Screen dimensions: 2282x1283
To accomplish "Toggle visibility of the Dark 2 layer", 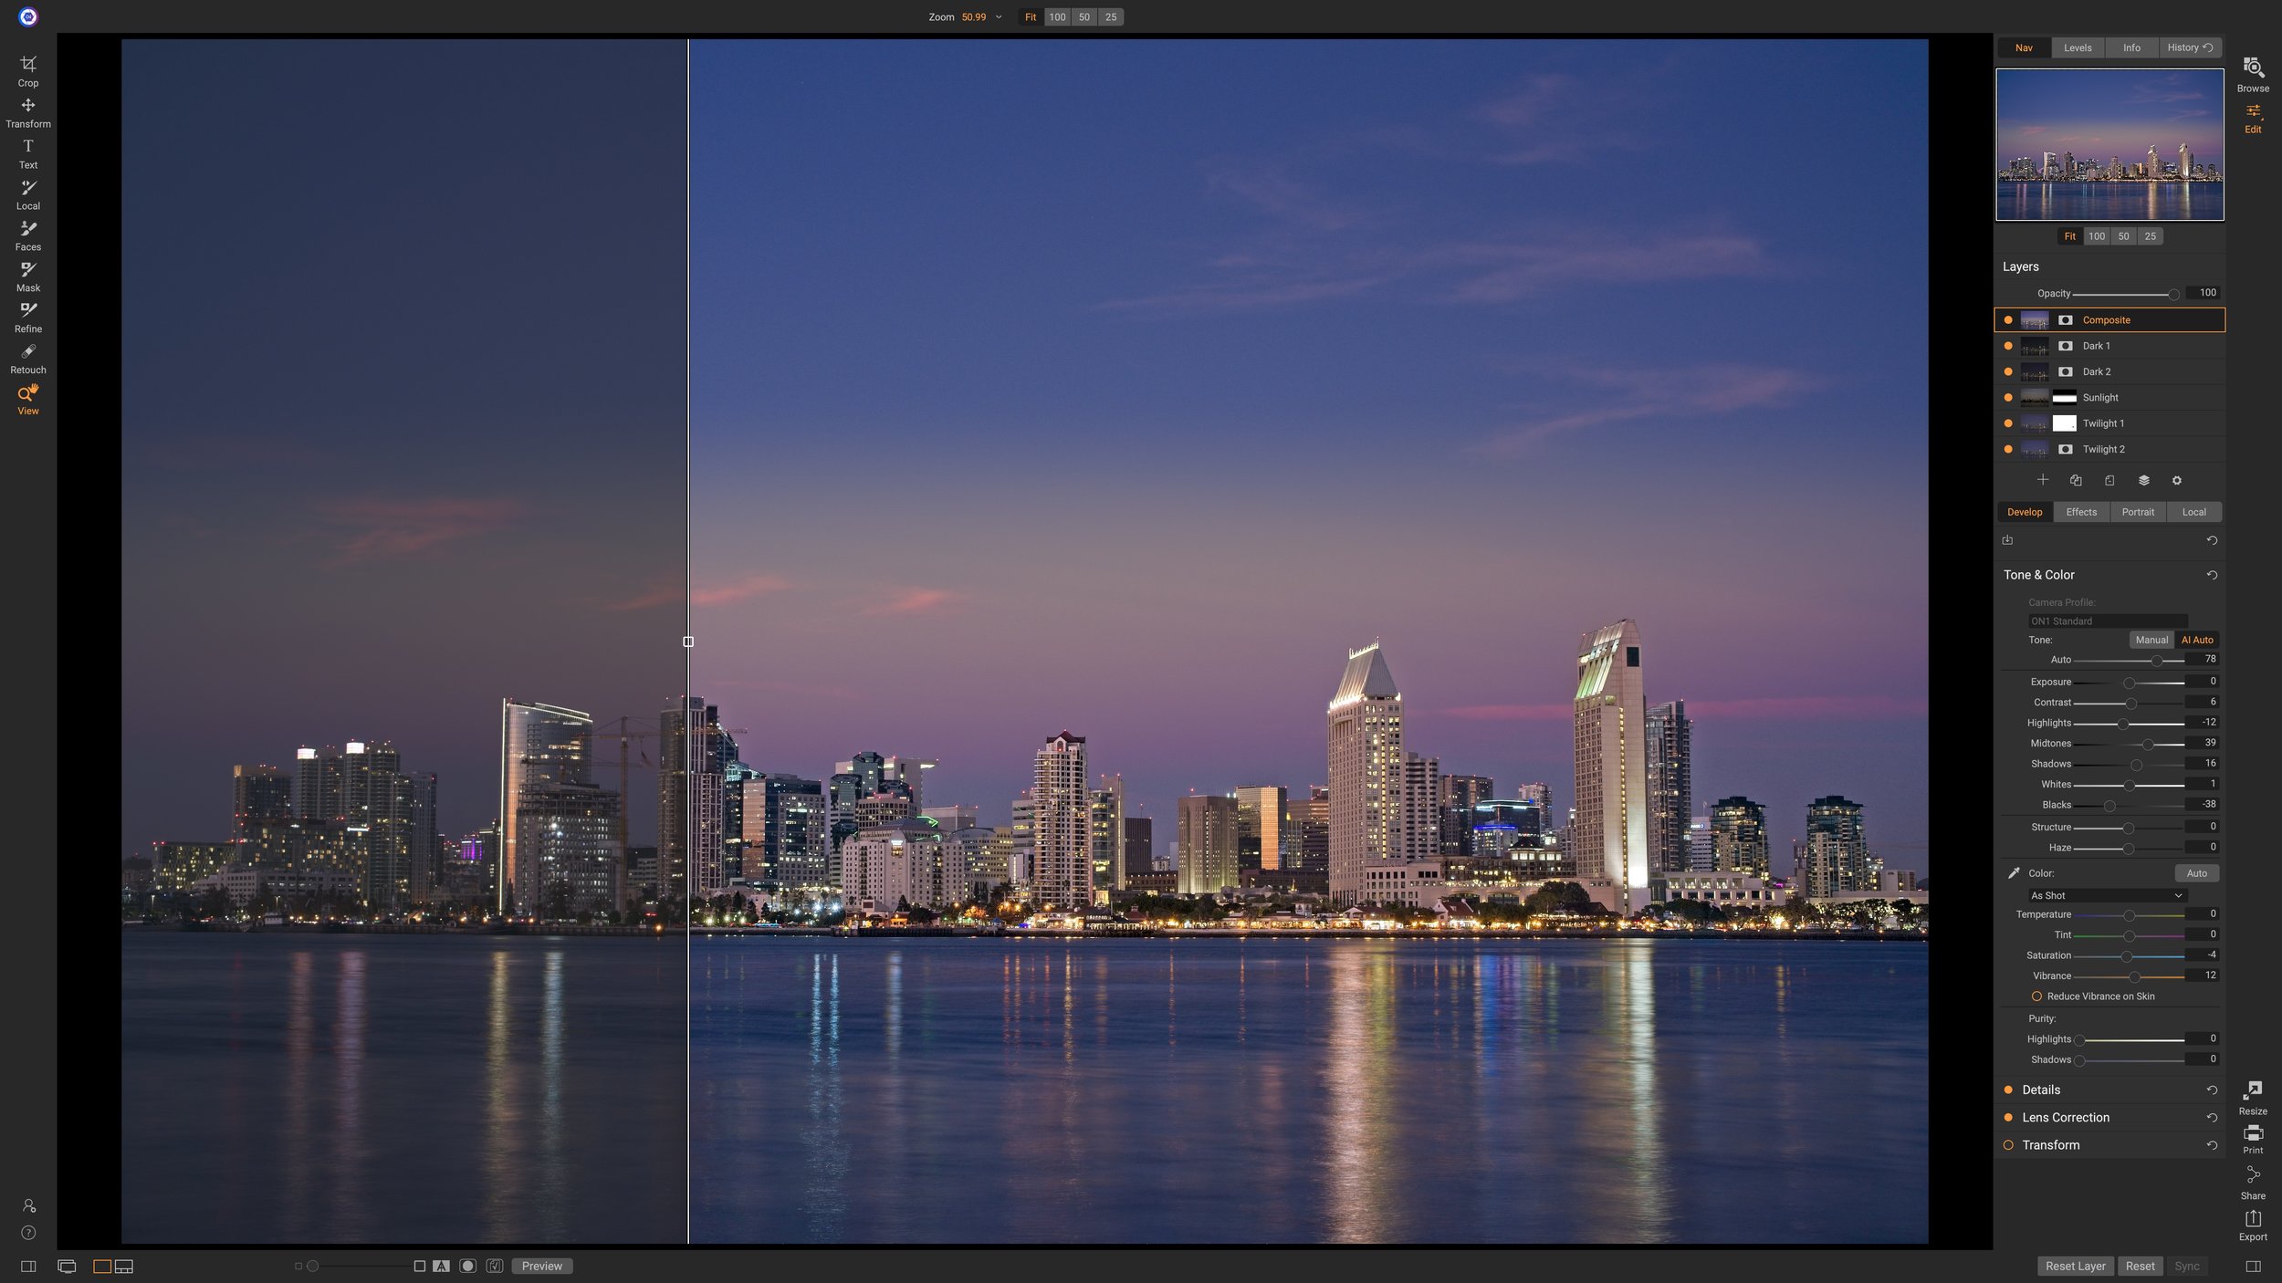I will [x=2008, y=371].
